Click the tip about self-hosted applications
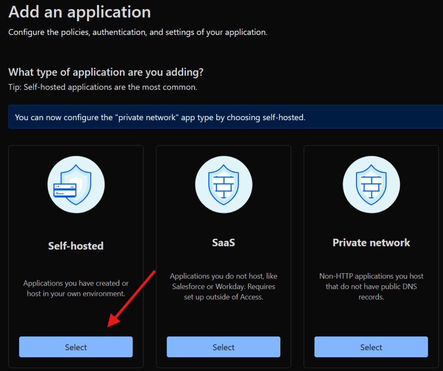443x371 pixels. point(103,87)
